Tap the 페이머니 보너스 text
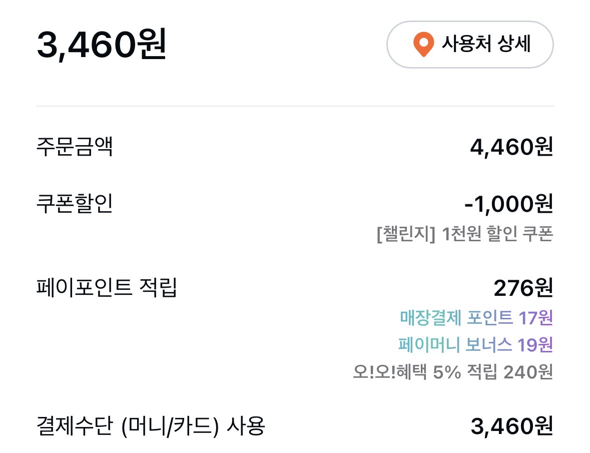 (x=455, y=344)
